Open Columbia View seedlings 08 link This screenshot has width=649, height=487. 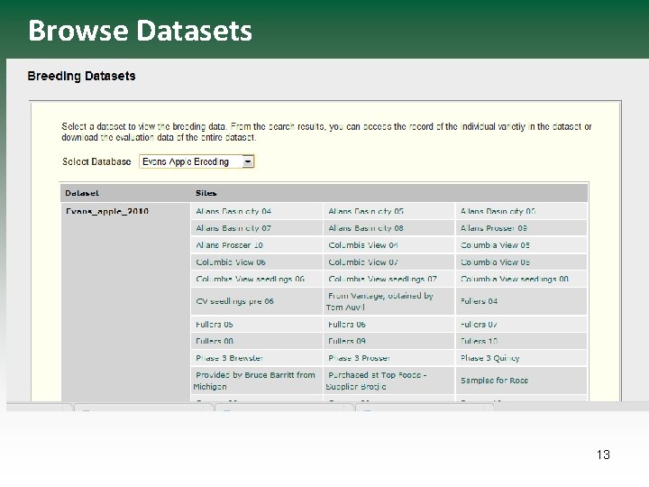(x=515, y=279)
